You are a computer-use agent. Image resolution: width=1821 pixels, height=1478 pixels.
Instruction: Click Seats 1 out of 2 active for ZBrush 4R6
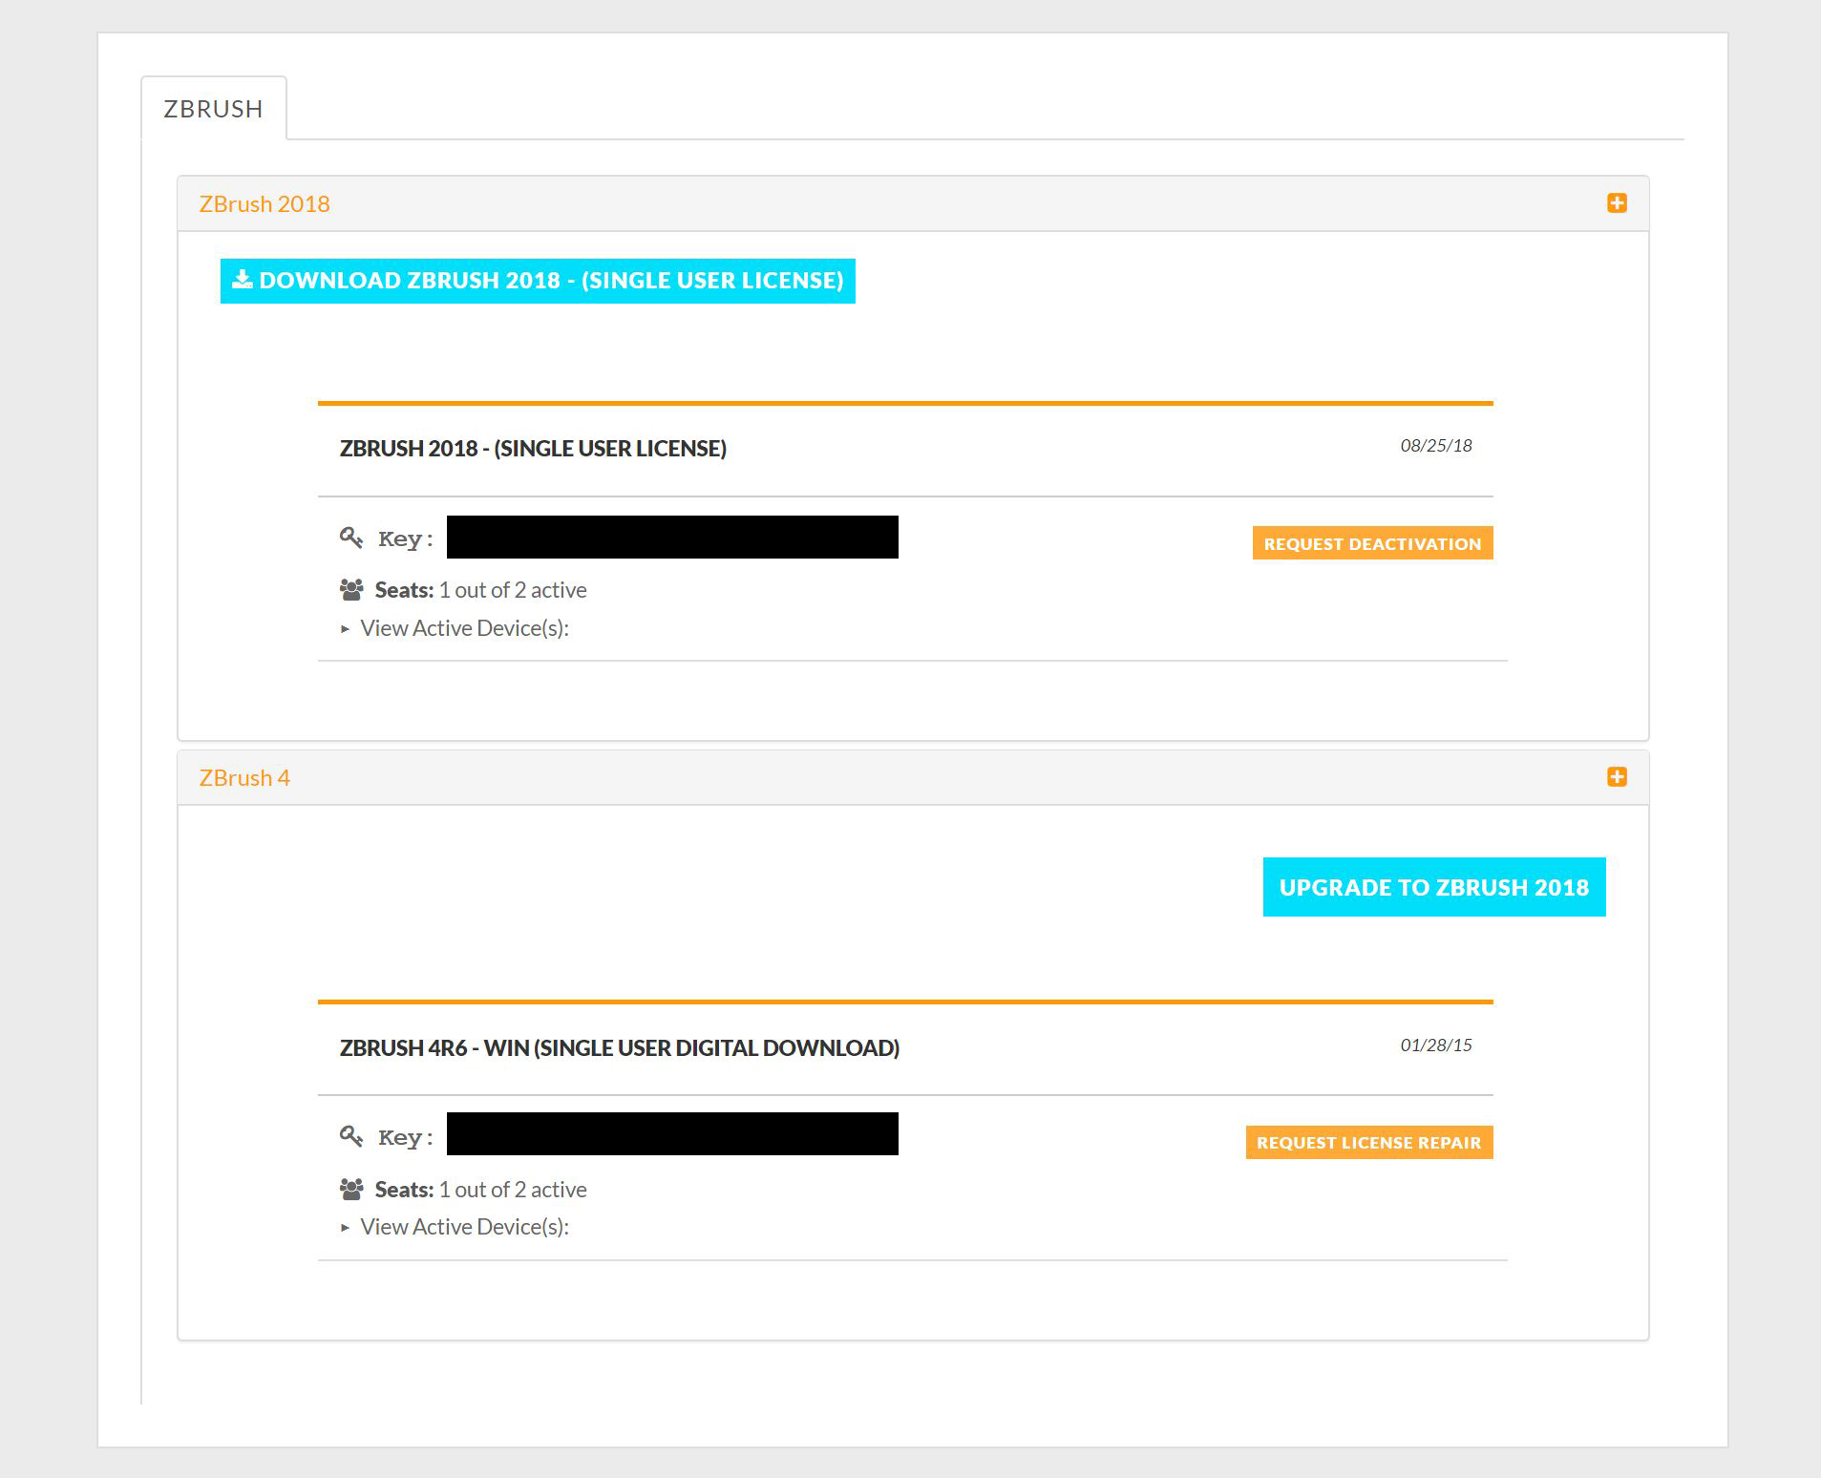(x=480, y=1190)
